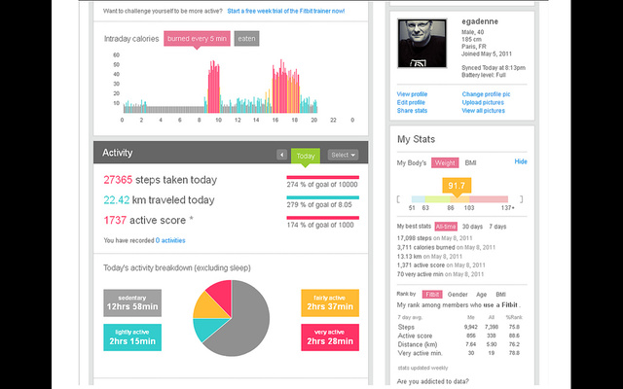Viewport: 623px width, 389px height.
Task: Click the lightly active teal tile
Action: (132, 336)
